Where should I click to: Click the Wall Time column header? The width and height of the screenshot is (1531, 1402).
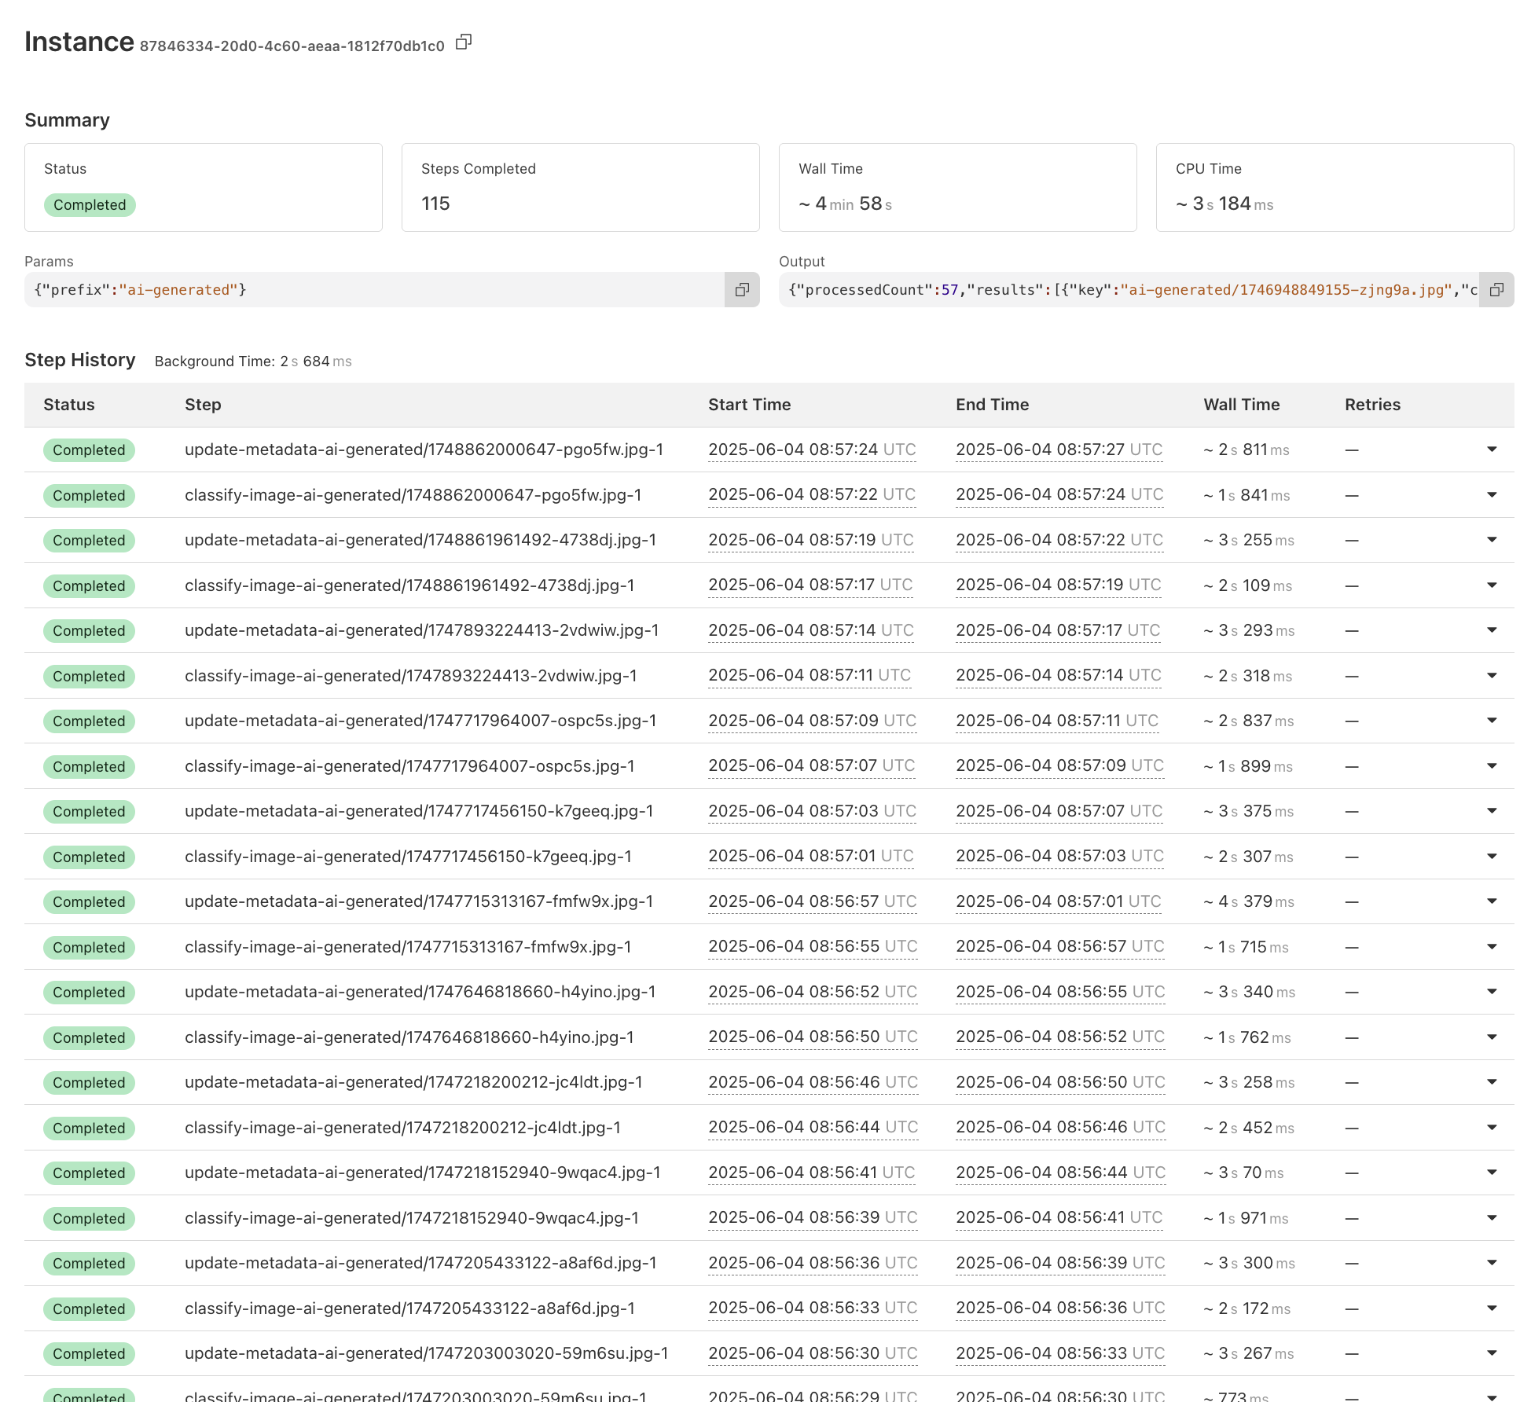[1241, 405]
